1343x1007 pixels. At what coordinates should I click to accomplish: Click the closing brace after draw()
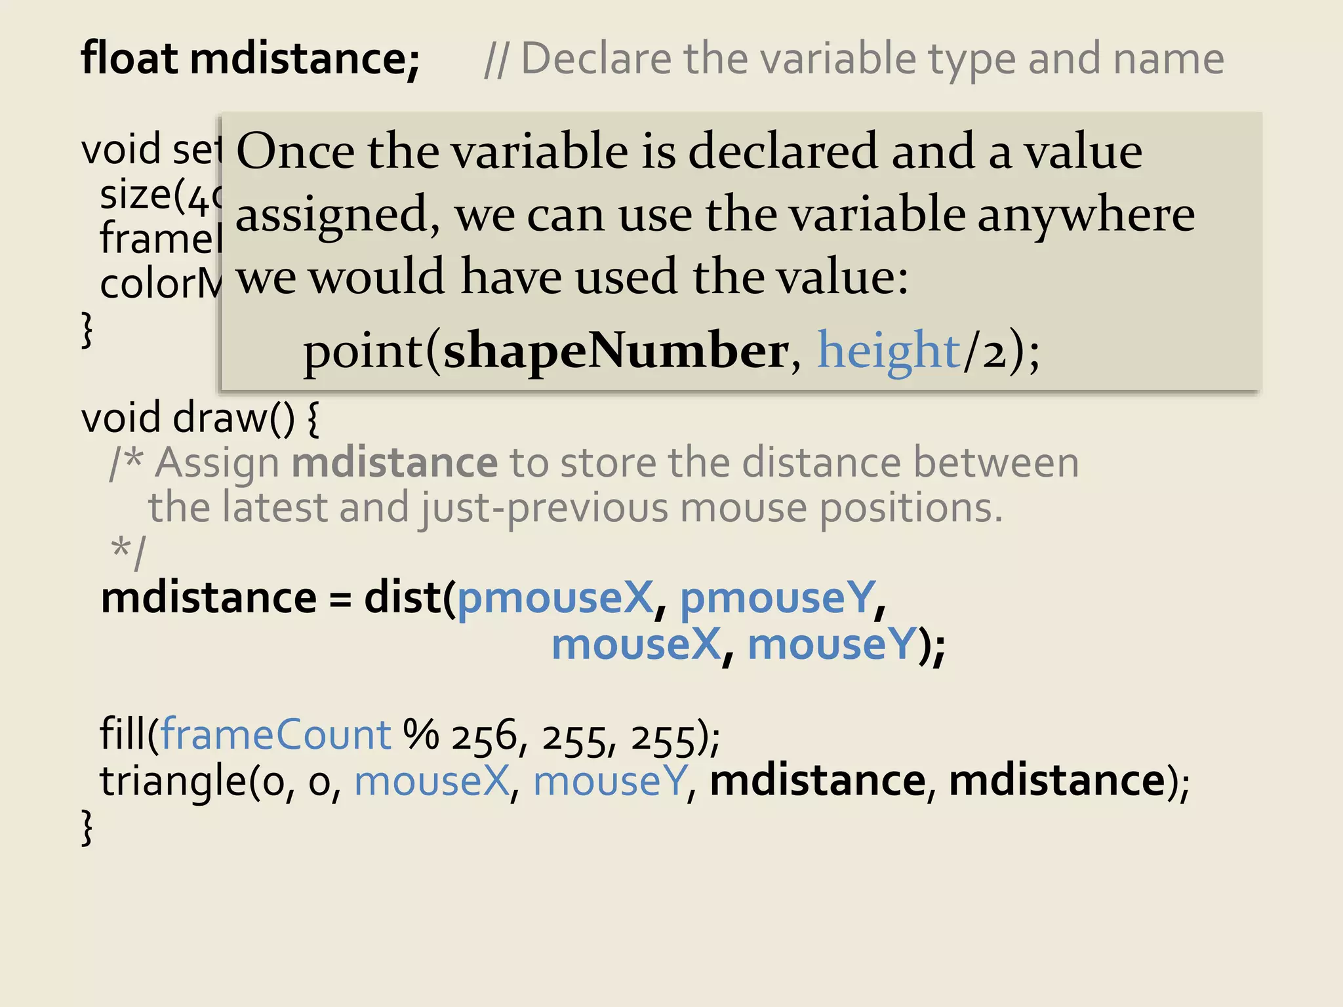click(x=87, y=828)
